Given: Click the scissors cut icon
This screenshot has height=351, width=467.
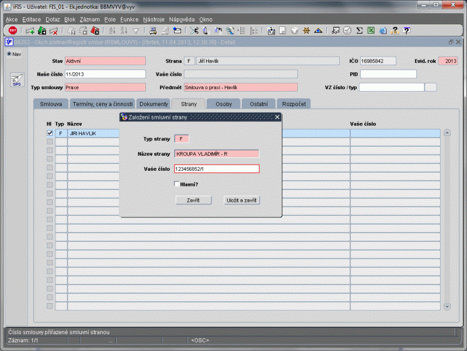Looking at the screenshot, I should click(194, 30).
